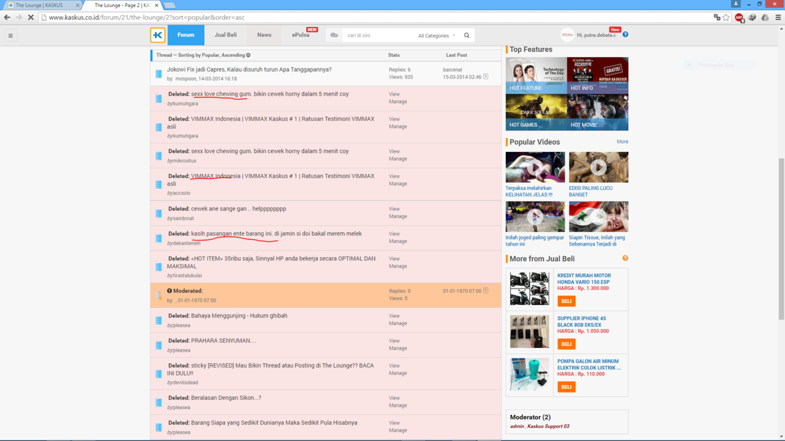Open the HOT MOVIE thumbnail
Image resolution: width=785 pixels, height=441 pixels.
pyautogui.click(x=598, y=112)
